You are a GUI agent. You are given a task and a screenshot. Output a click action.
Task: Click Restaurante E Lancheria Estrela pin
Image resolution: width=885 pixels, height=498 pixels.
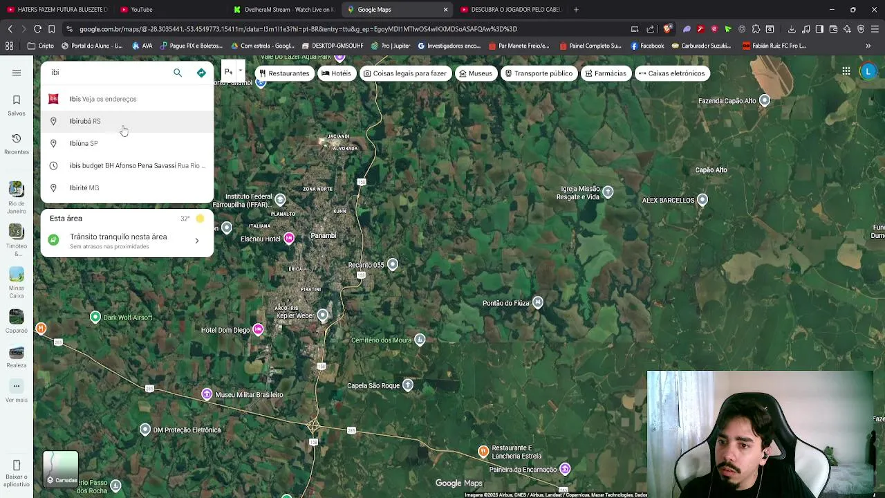coord(483,452)
